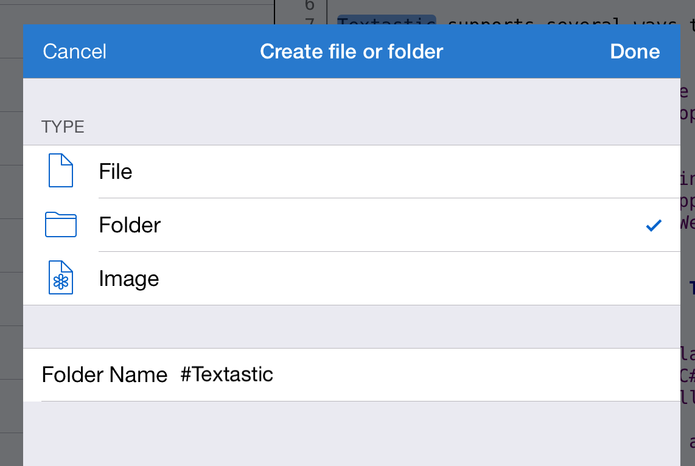Tap Done to create the folder
Screen dimensions: 695x466
(x=635, y=51)
